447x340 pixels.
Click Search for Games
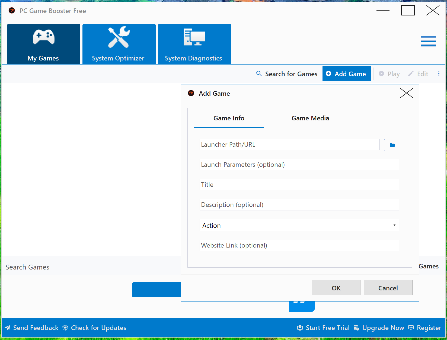pyautogui.click(x=287, y=74)
